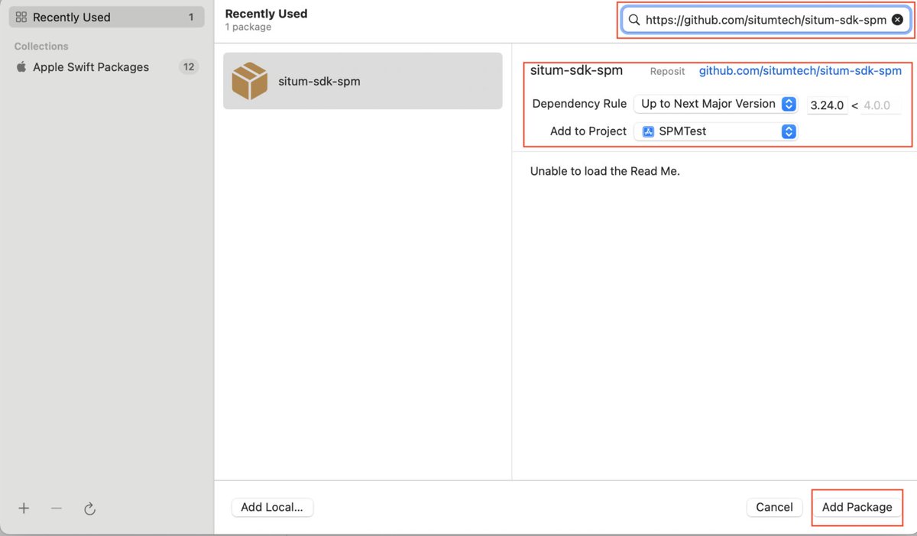This screenshot has height=536, width=917.
Task: Click the situm-sdk-spm package box icon
Action: [249, 81]
